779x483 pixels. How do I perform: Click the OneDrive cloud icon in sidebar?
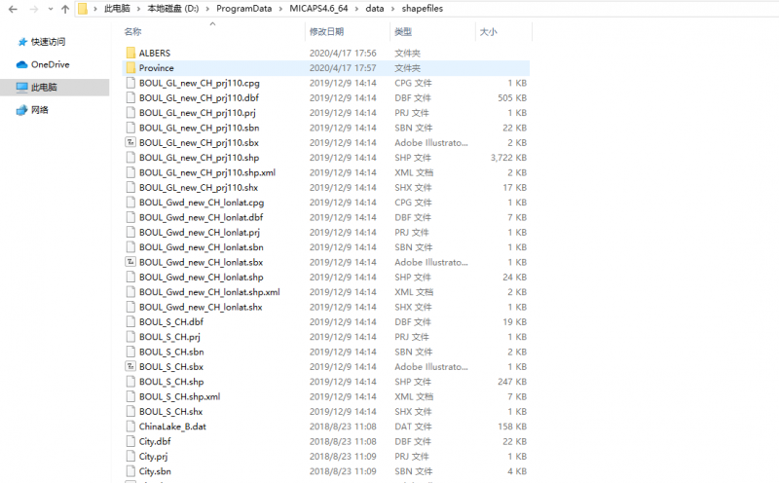point(22,64)
